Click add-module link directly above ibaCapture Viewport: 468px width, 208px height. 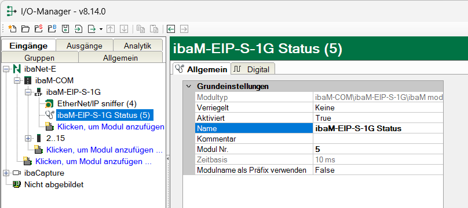click(93, 162)
